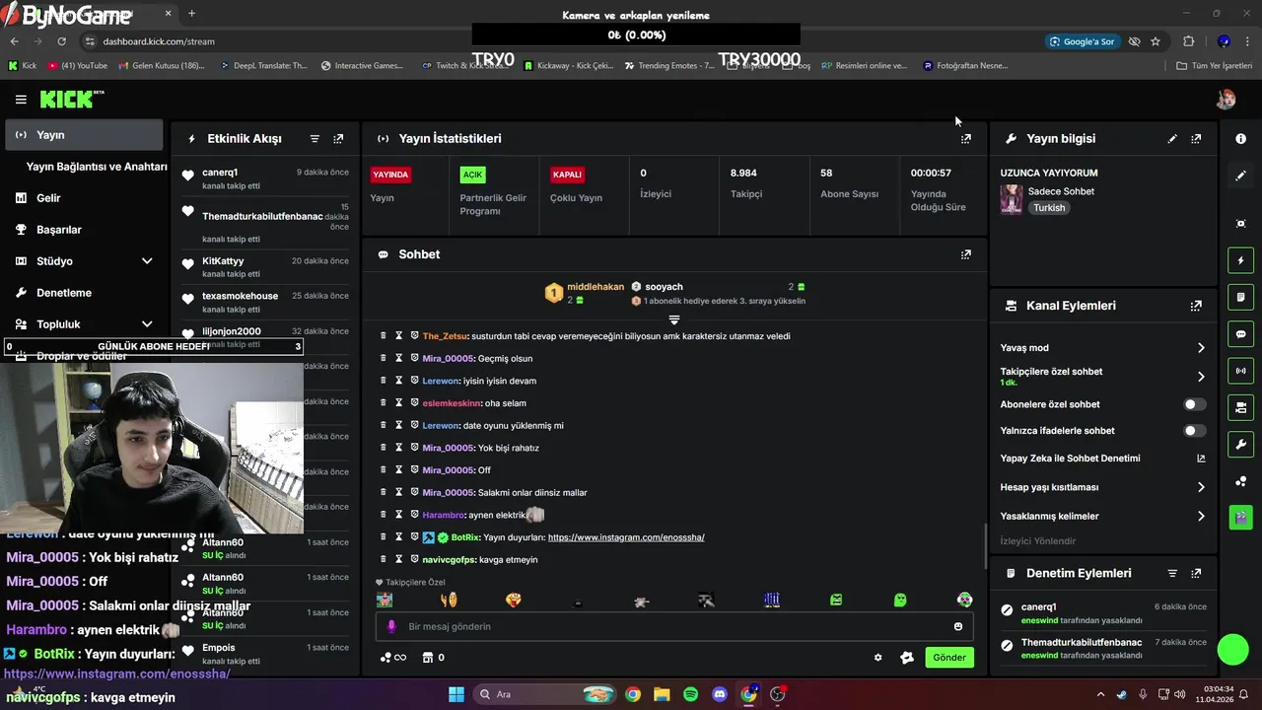The height and width of the screenshot is (710, 1262).
Task: Open the emoji picker in message box
Action: pyautogui.click(x=957, y=626)
